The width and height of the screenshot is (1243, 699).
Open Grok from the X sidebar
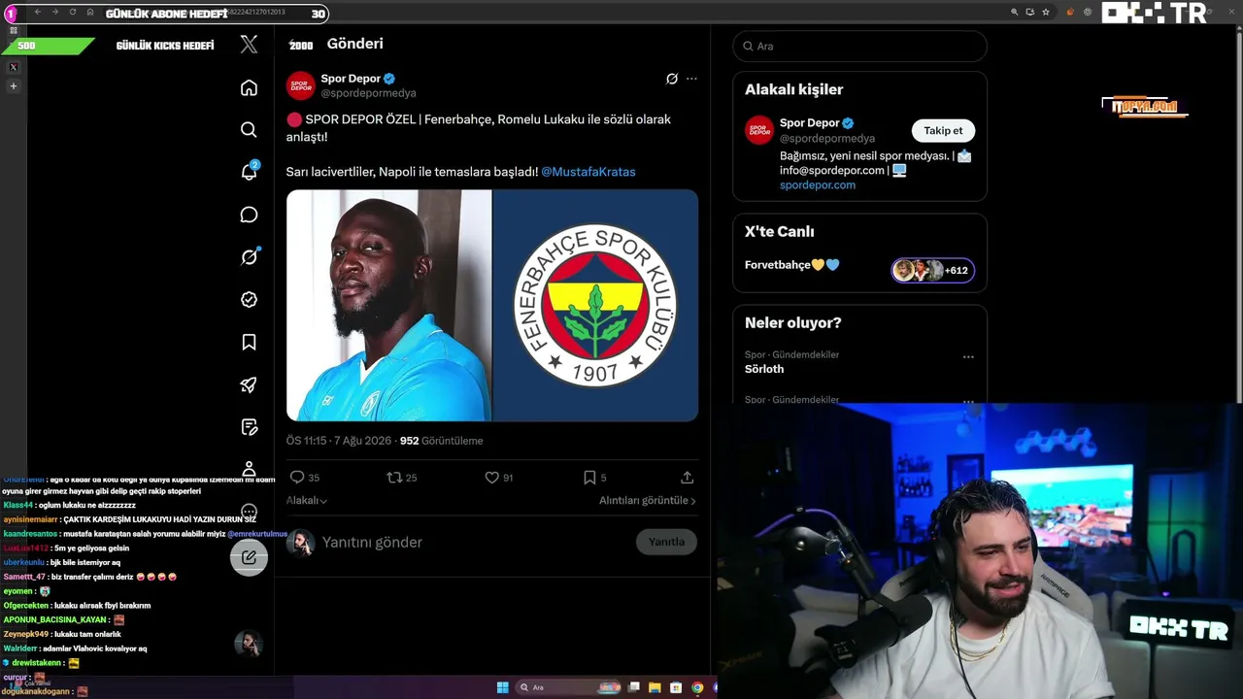(x=249, y=257)
